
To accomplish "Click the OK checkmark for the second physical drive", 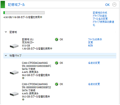I will pos(57,84).
